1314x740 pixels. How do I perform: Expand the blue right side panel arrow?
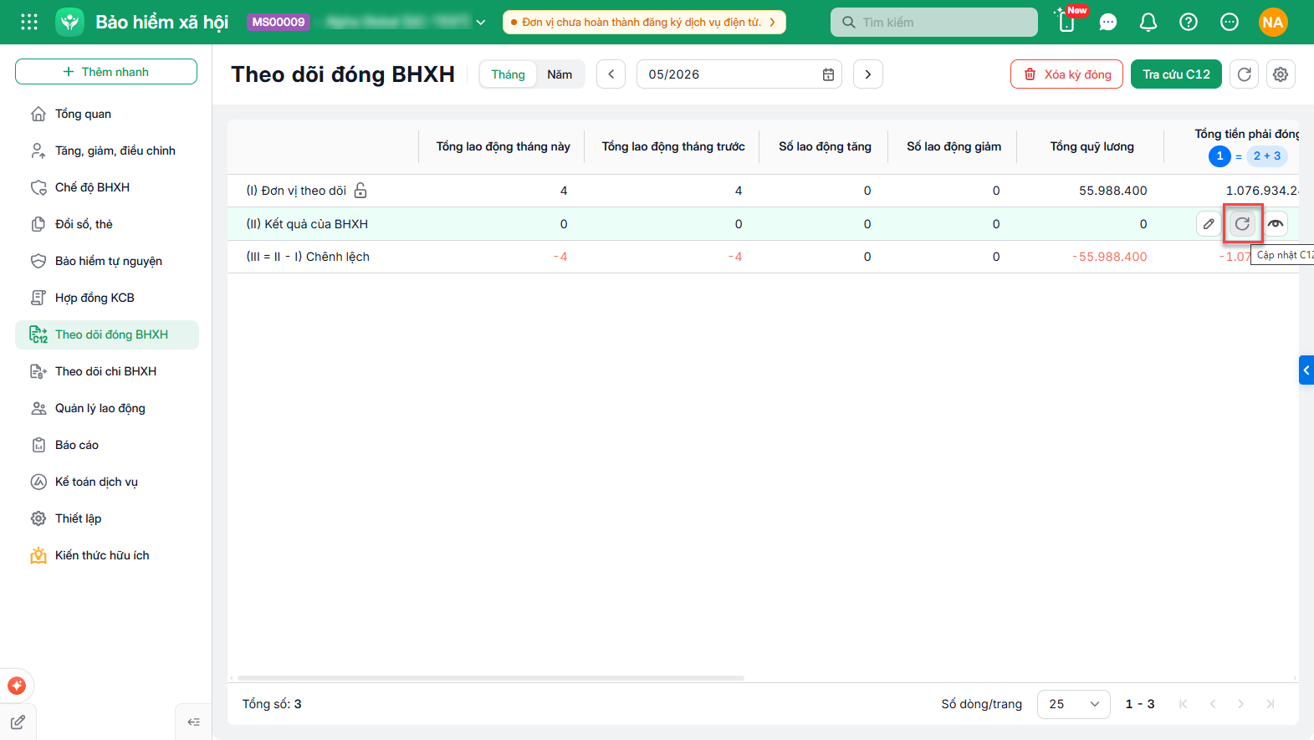[x=1306, y=370]
